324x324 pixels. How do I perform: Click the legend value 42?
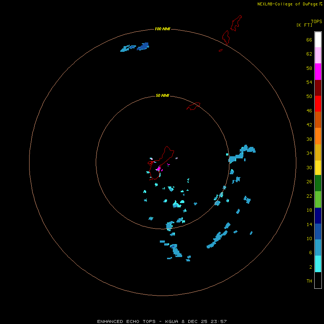click(309, 125)
